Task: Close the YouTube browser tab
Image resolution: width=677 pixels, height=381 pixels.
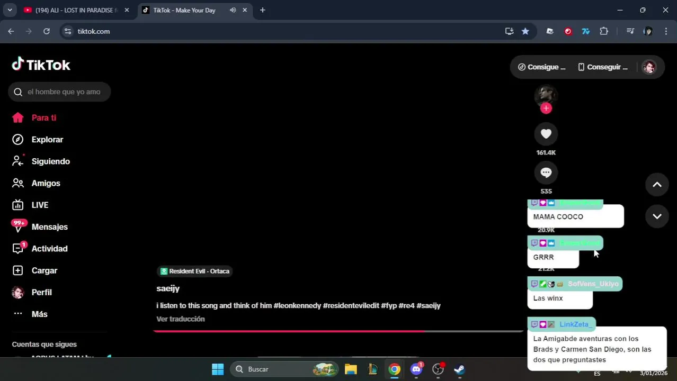Action: point(127,10)
